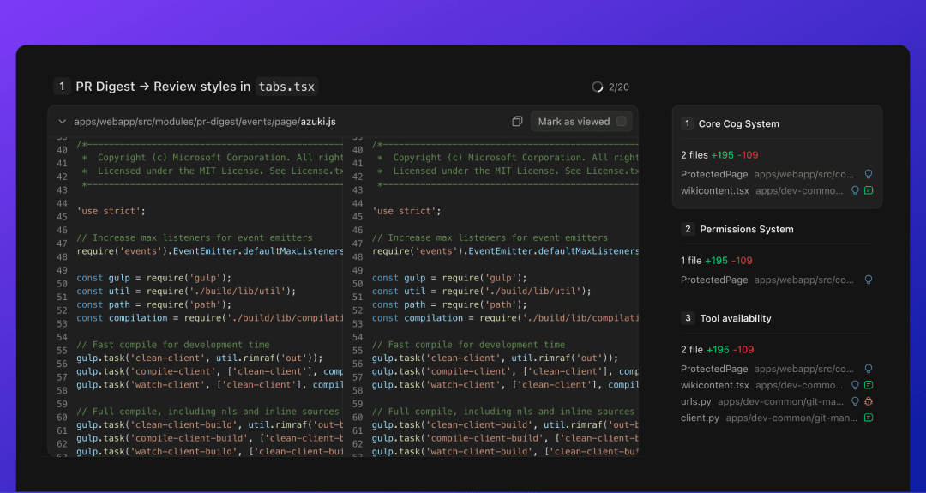Image resolution: width=926 pixels, height=493 pixels.
Task: Open urls.py file in Tool availability
Action: click(695, 401)
